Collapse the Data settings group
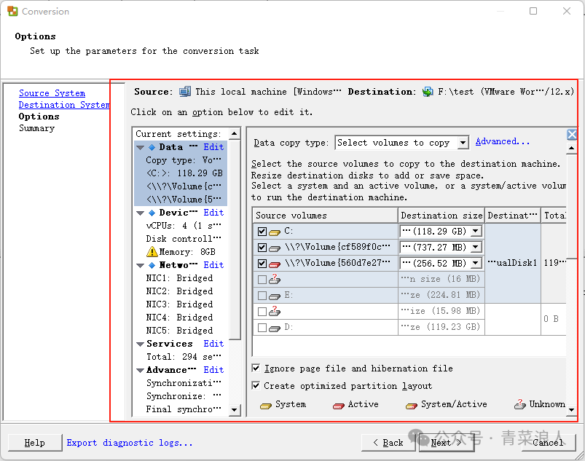Screen dimensions: 585x461 (141, 148)
